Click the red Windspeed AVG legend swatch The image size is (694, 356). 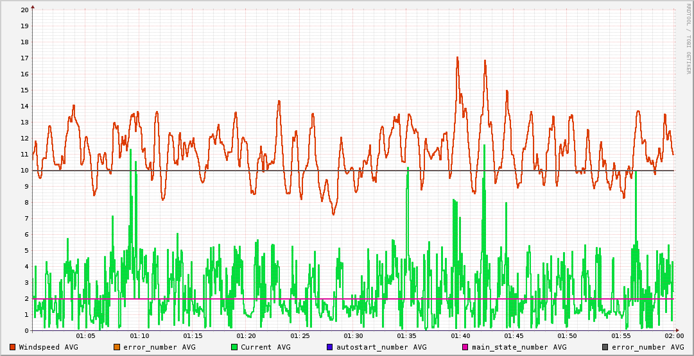[12, 347]
